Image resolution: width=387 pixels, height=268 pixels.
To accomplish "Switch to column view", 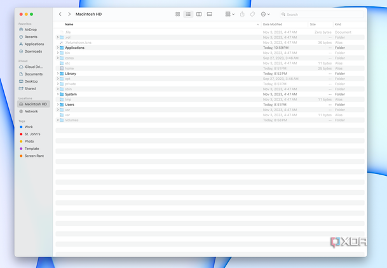I will point(199,14).
